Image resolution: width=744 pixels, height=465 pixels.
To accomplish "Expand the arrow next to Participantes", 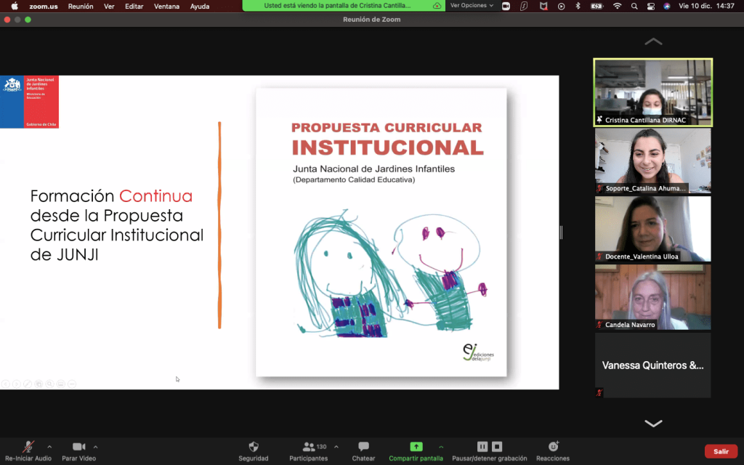I will [336, 447].
